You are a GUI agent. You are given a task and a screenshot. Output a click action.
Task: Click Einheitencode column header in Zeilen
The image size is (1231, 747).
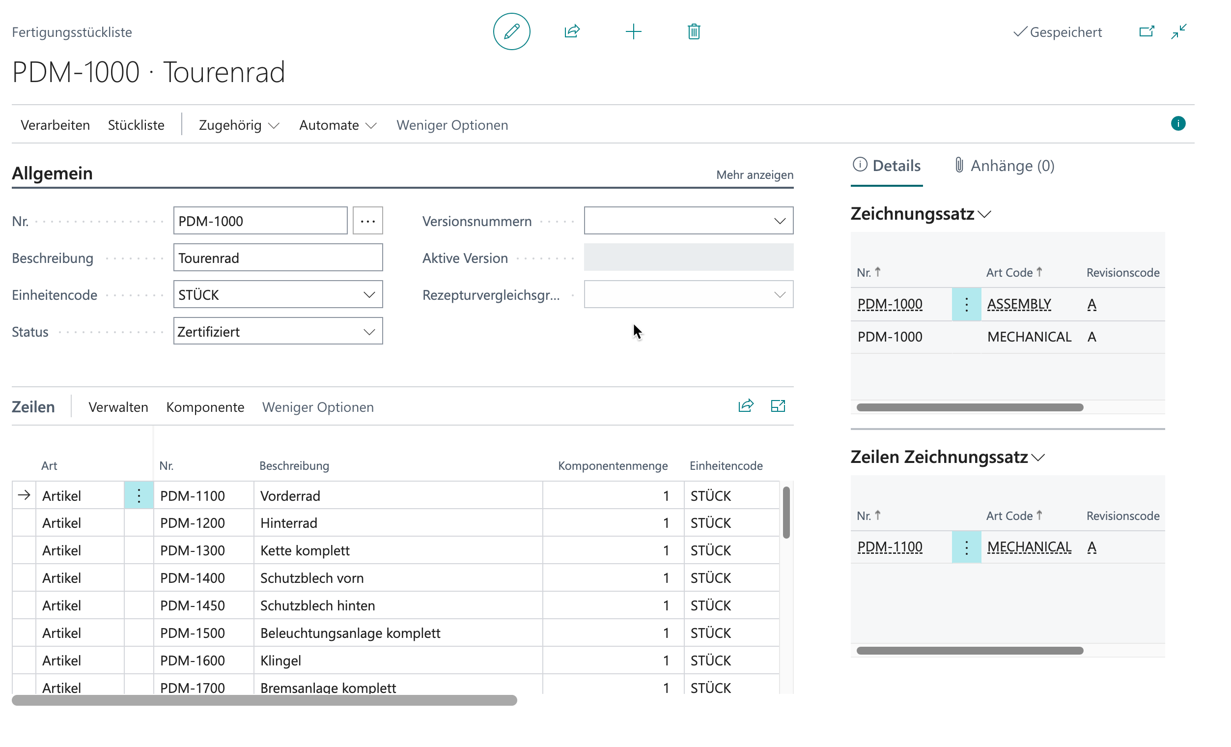(726, 466)
